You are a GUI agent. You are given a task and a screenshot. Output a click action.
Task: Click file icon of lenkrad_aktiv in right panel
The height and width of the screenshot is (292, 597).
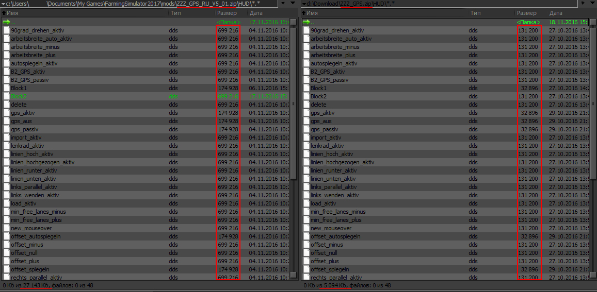click(x=306, y=146)
